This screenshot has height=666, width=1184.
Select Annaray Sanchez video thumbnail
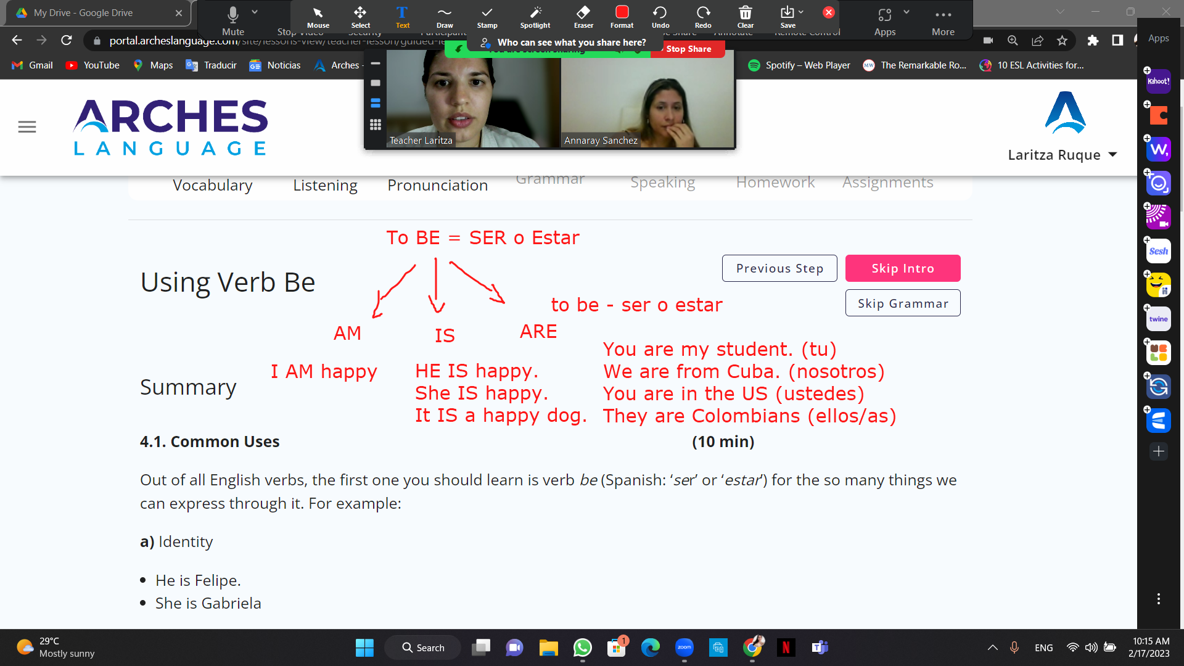pos(647,99)
